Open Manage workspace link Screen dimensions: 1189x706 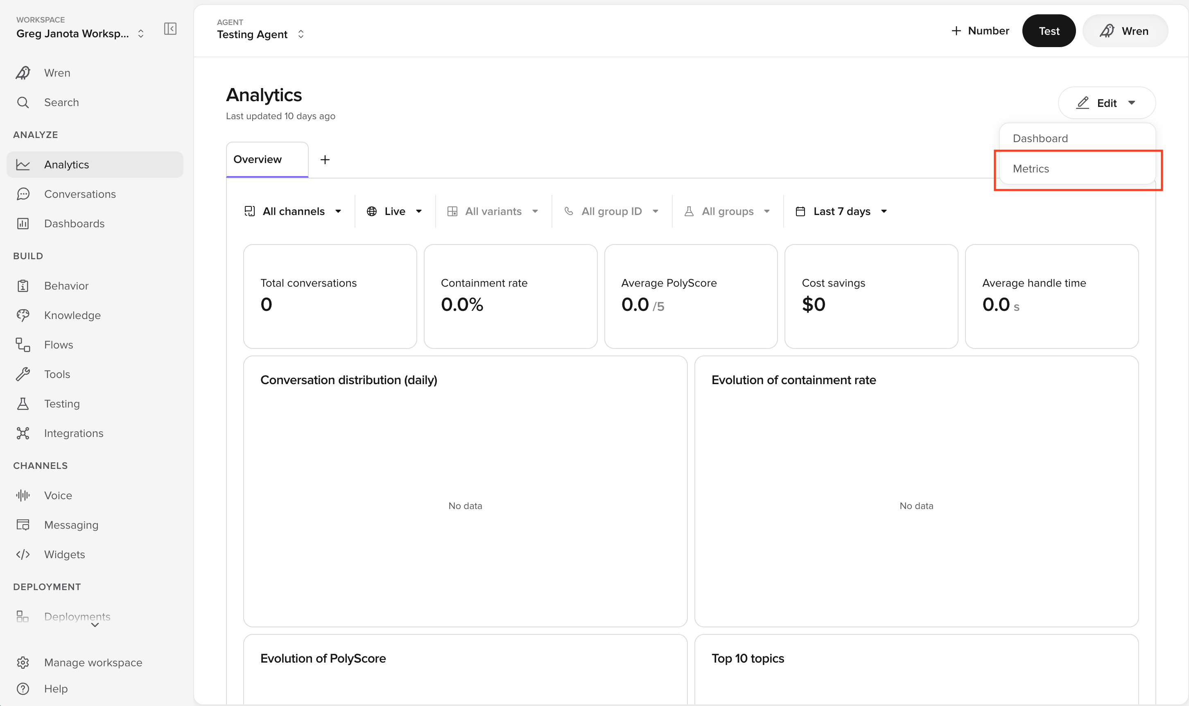(x=95, y=663)
